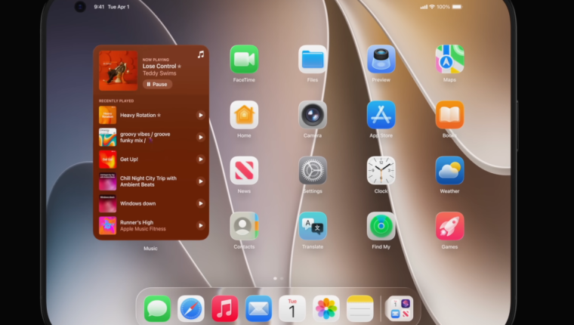Open the Weather app
The height and width of the screenshot is (325, 574).
click(449, 171)
